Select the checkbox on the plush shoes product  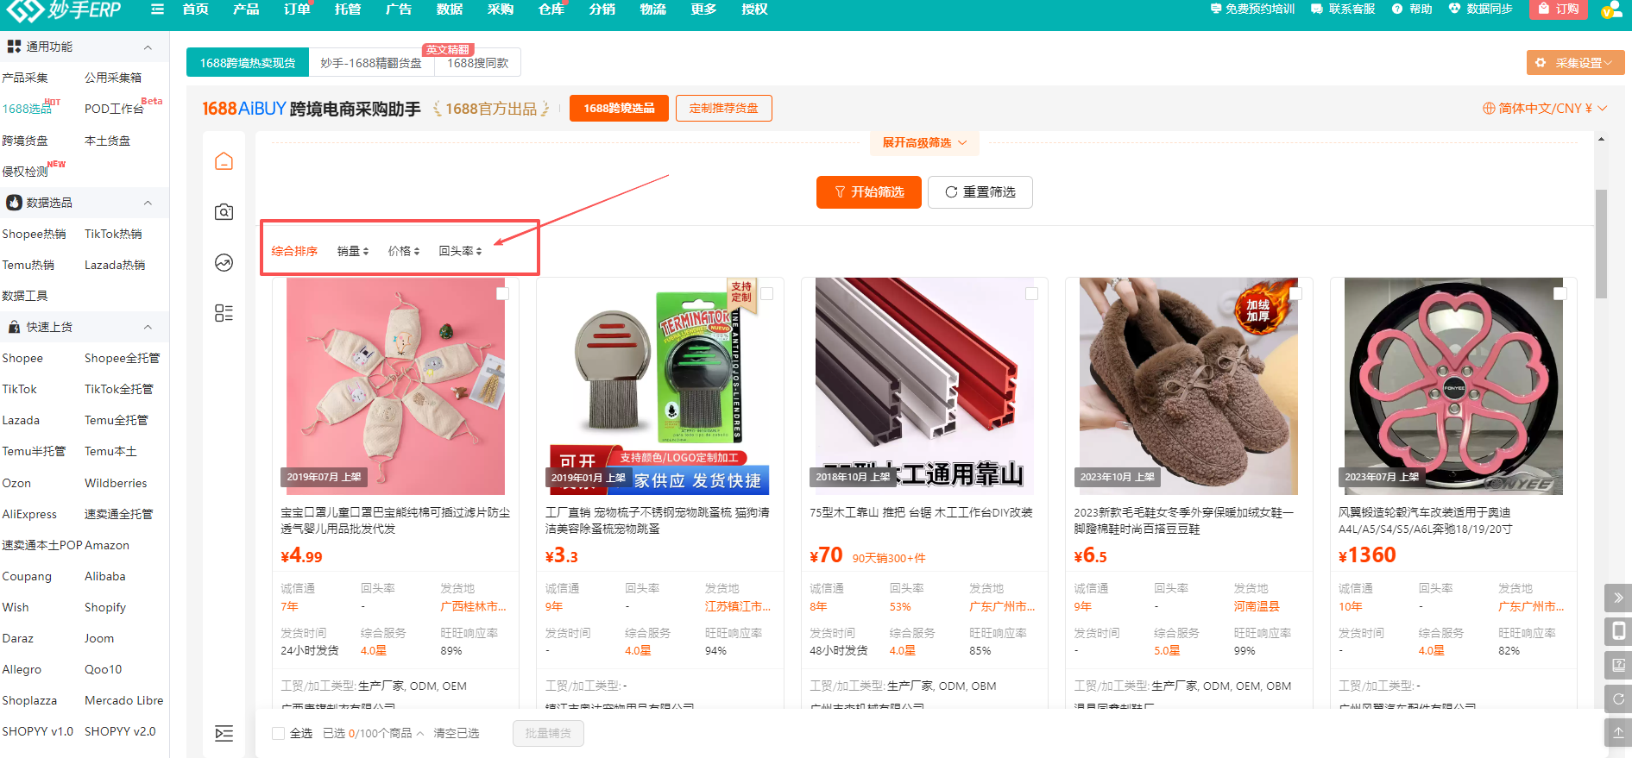(x=1295, y=294)
